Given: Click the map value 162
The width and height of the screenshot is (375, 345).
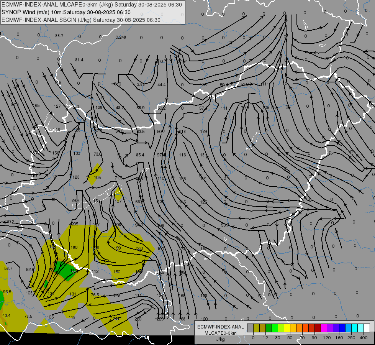Looking at the screenshot, I should tap(204, 249).
